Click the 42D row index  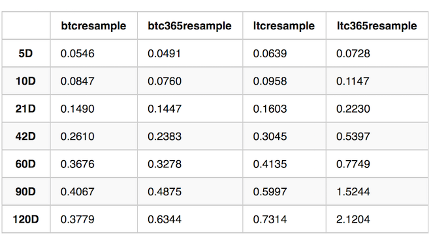tap(25, 136)
